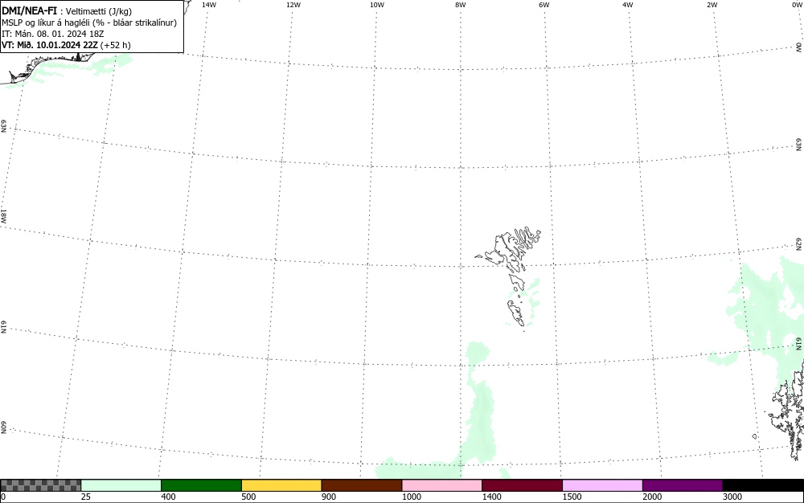Image resolution: width=804 pixels, height=503 pixels.
Task: Click the legend value 500
Action: tap(248, 497)
